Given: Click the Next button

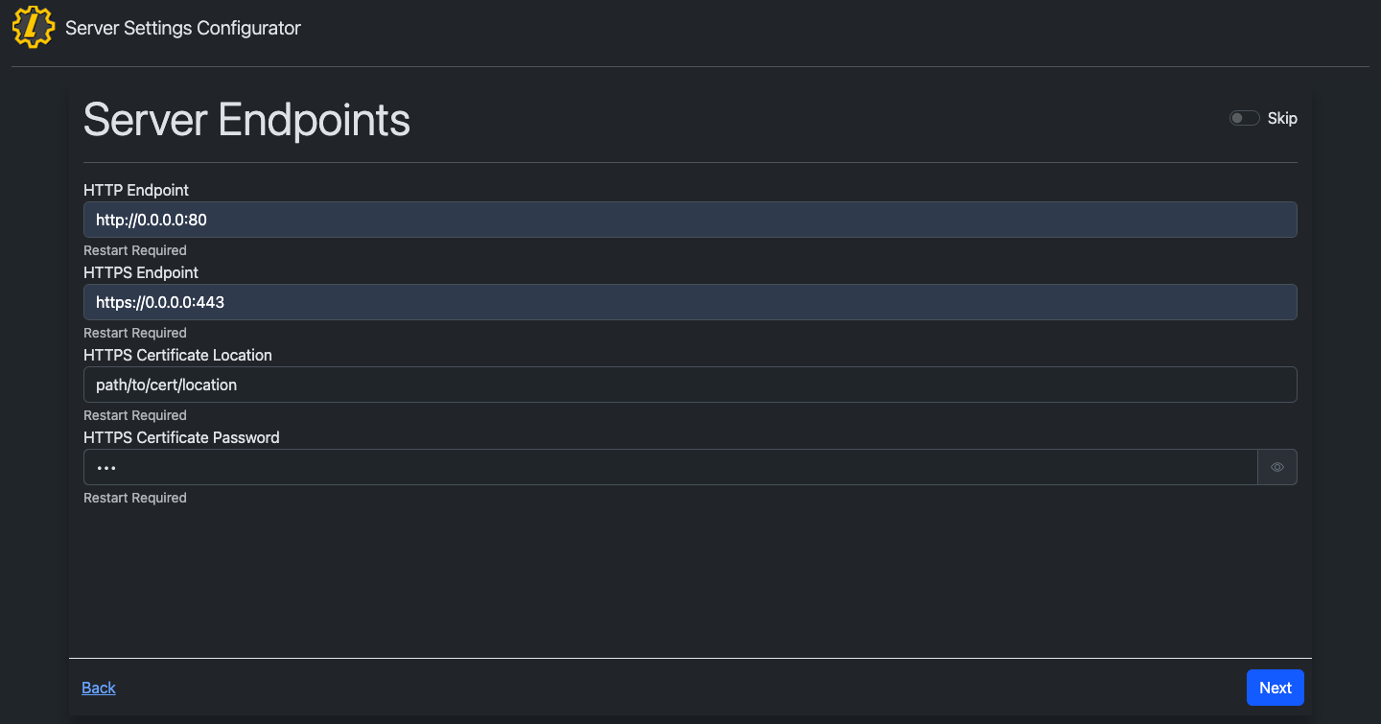Looking at the screenshot, I should coord(1275,688).
